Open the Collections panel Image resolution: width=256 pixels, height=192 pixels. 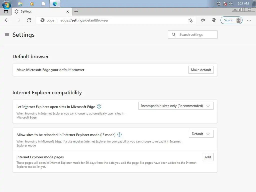pos(214,20)
